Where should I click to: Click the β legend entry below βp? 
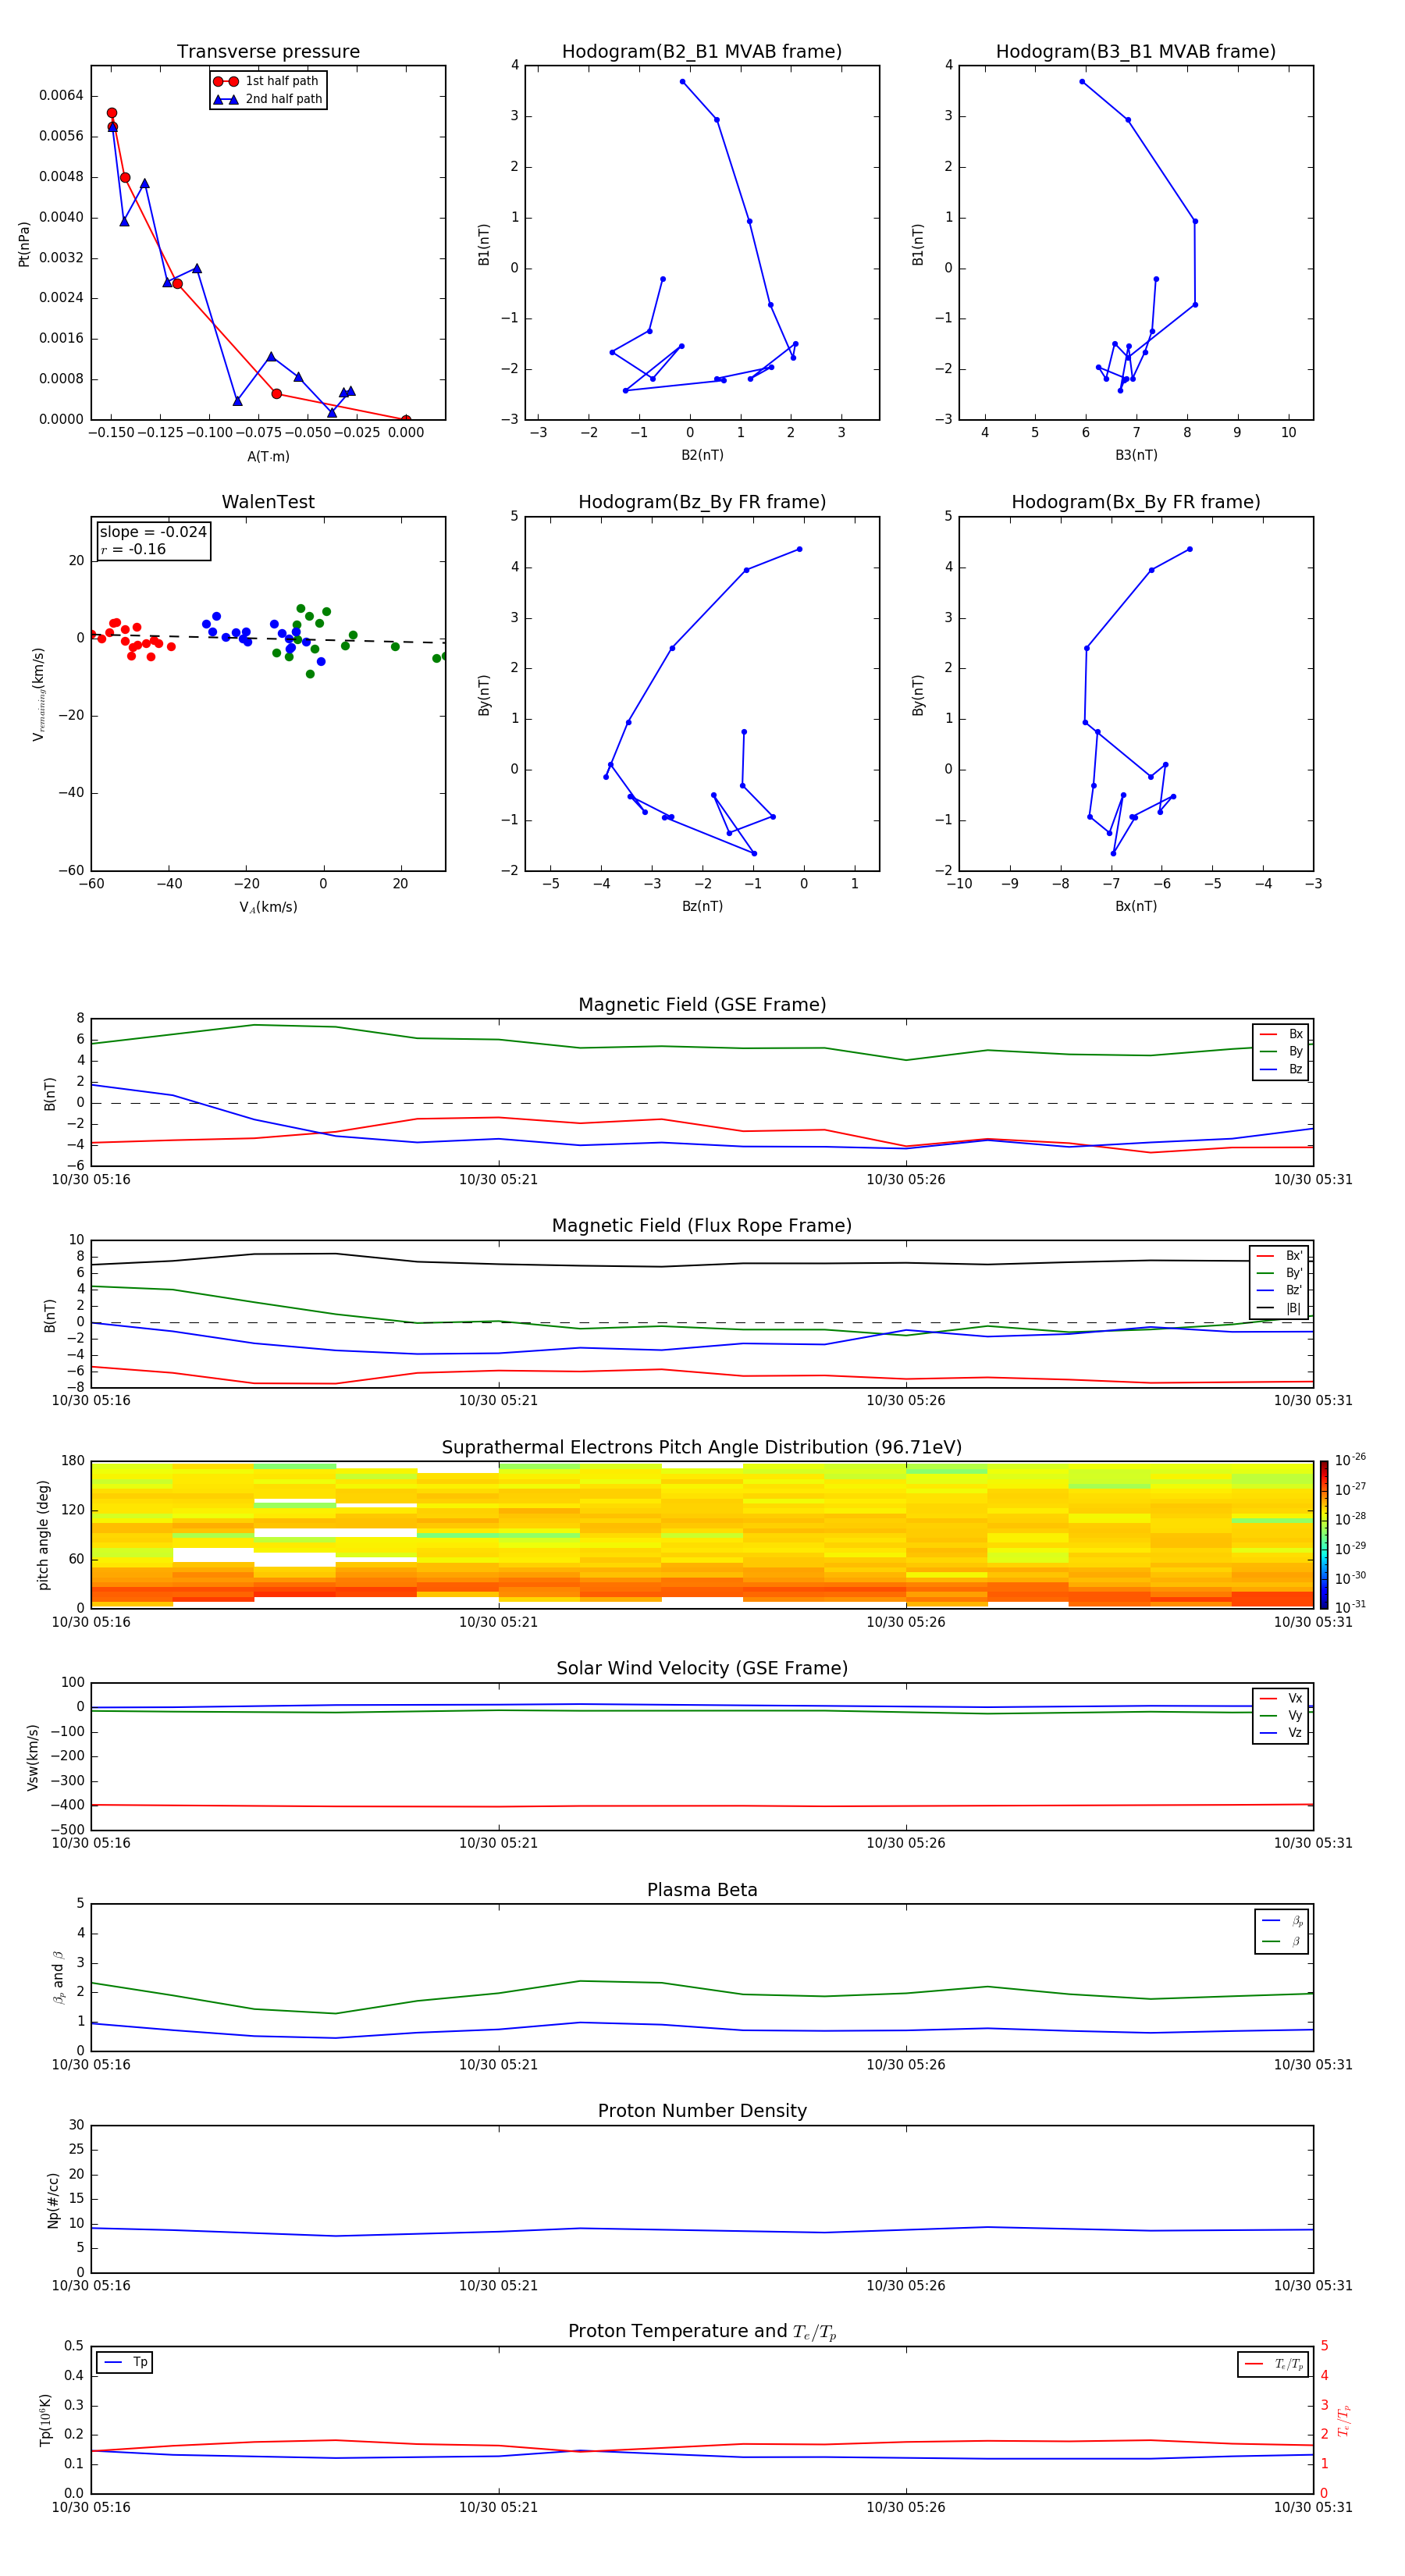pyautogui.click(x=1282, y=1941)
